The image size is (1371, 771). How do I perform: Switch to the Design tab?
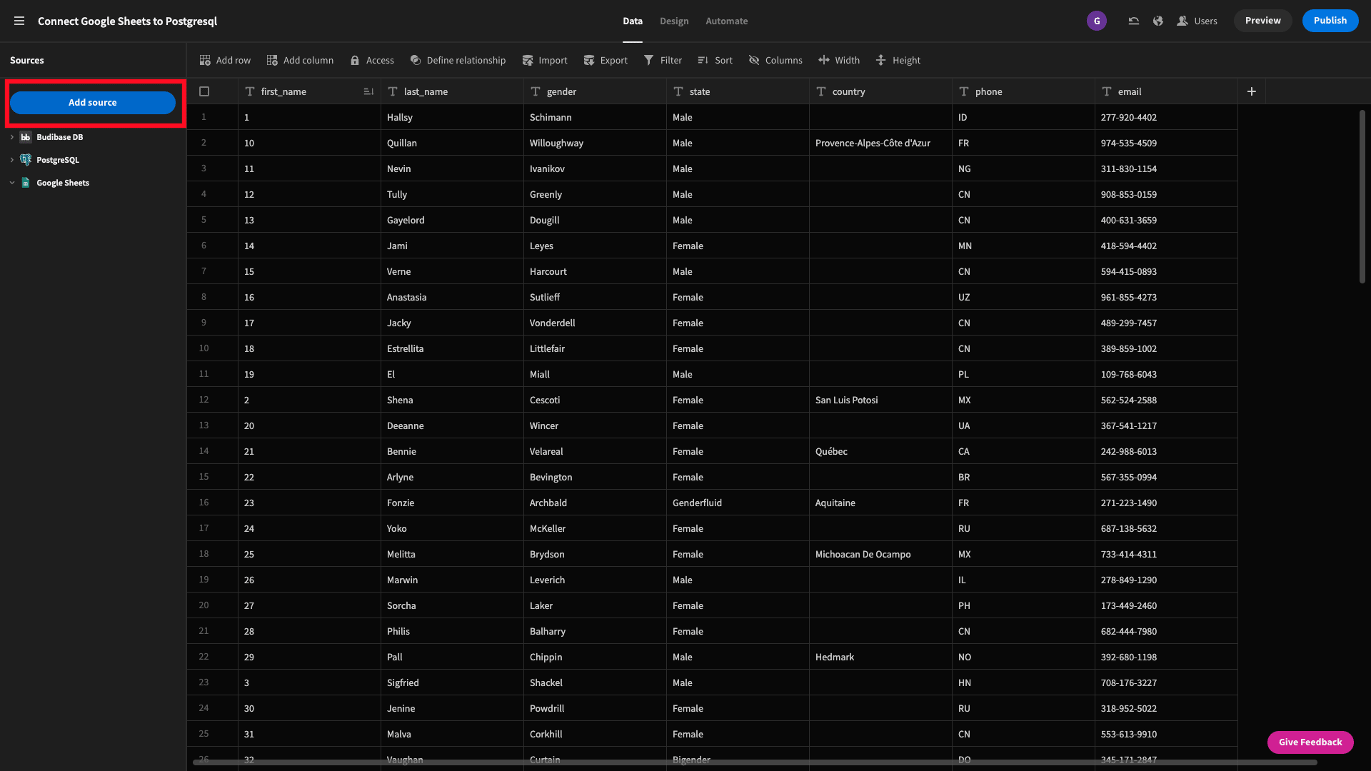673,21
